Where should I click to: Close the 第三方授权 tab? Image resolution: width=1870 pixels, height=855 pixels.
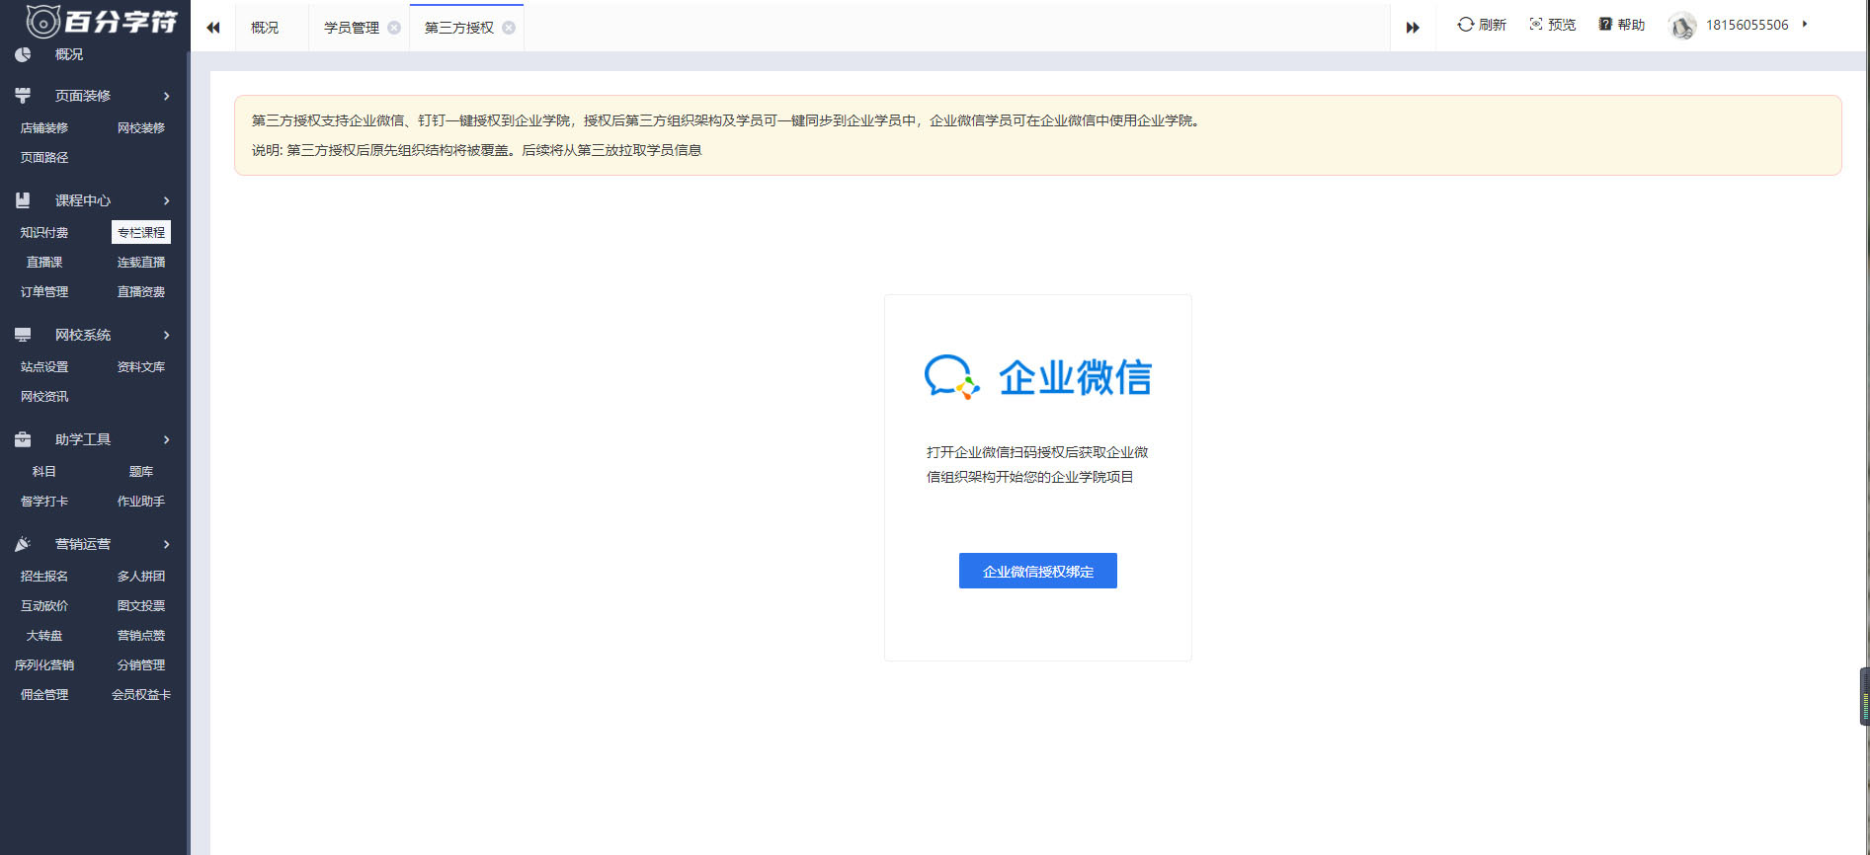509,28
